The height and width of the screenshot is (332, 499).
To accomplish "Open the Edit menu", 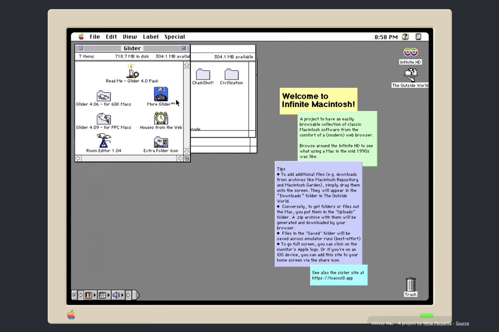I will (111, 37).
